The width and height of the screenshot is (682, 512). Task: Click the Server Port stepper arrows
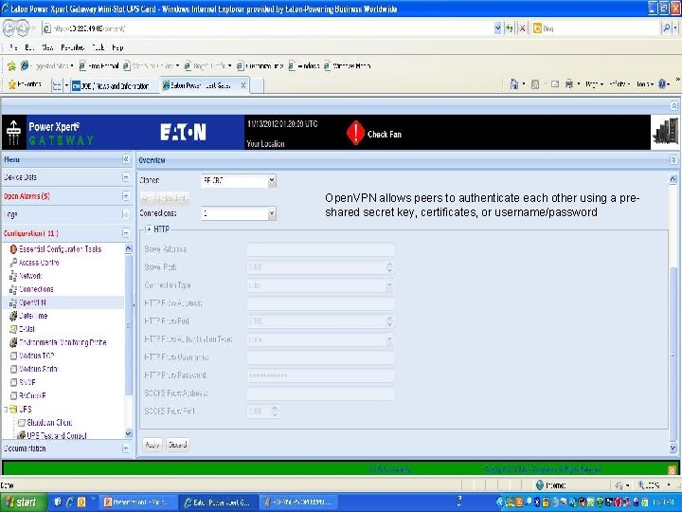[x=389, y=267]
